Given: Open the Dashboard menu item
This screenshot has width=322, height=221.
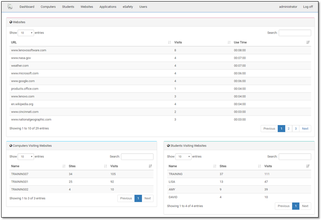Looking at the screenshot, I should [x=27, y=7].
